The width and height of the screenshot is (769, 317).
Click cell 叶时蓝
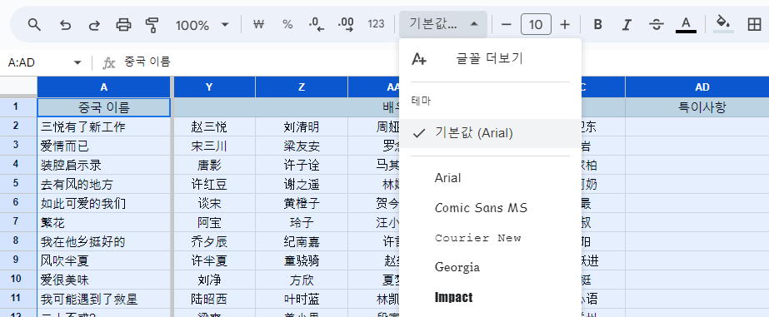pos(302,299)
